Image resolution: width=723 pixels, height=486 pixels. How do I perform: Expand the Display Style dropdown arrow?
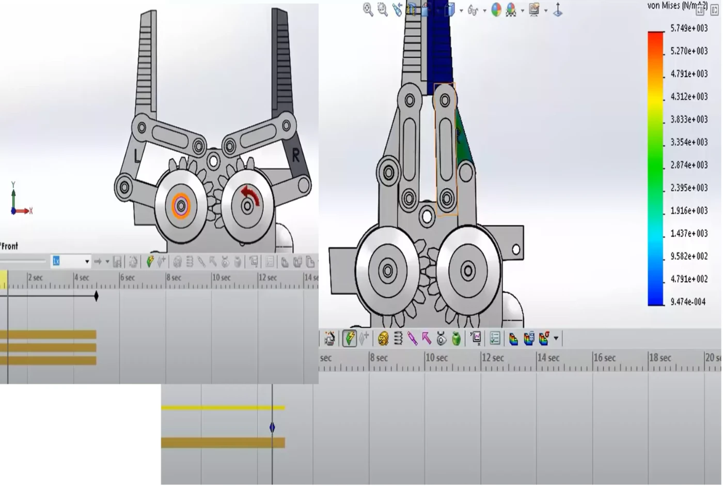461,11
